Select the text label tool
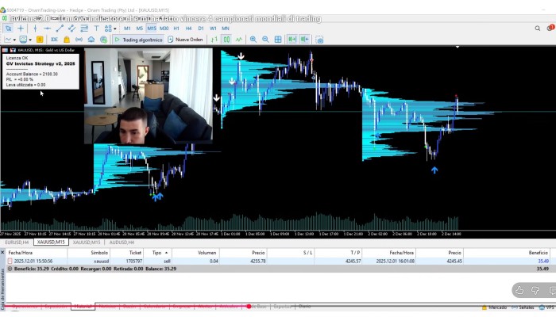The height and width of the screenshot is (317, 556). click(x=96, y=29)
